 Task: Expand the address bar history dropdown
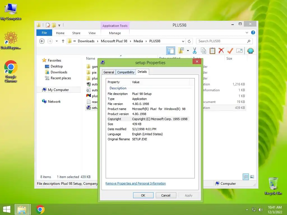(183, 41)
